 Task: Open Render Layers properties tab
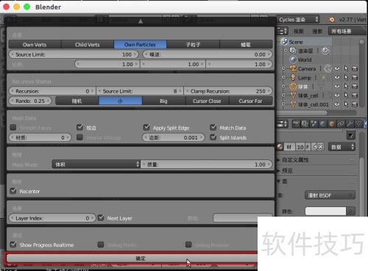click(x=305, y=124)
